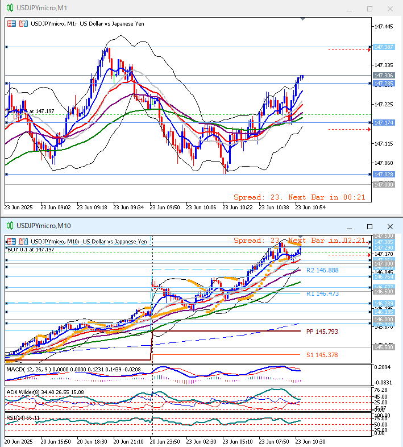Viewport: 403px width, 447px height.
Task: Select the upper red dashed arrow level in M1
Action: (x=350, y=50)
